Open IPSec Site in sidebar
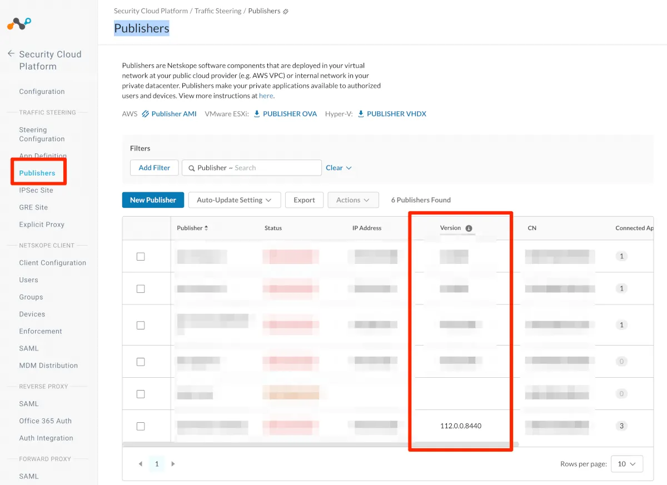This screenshot has width=667, height=485. click(36, 190)
